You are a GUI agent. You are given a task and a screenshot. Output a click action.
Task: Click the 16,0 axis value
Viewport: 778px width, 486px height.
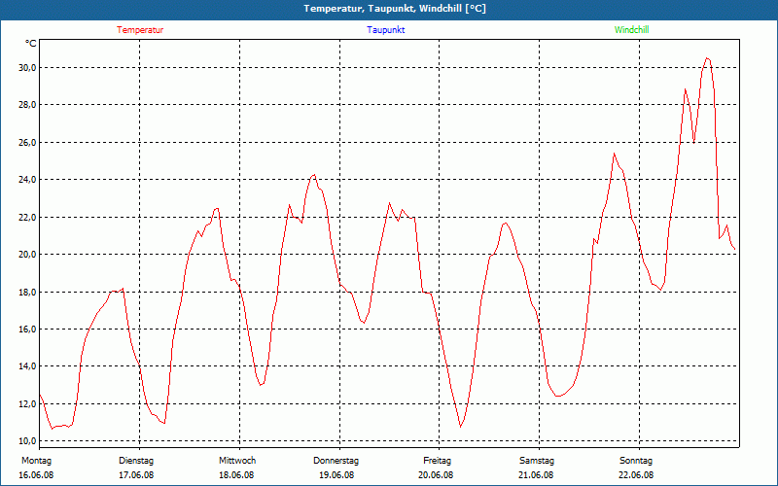pos(27,330)
